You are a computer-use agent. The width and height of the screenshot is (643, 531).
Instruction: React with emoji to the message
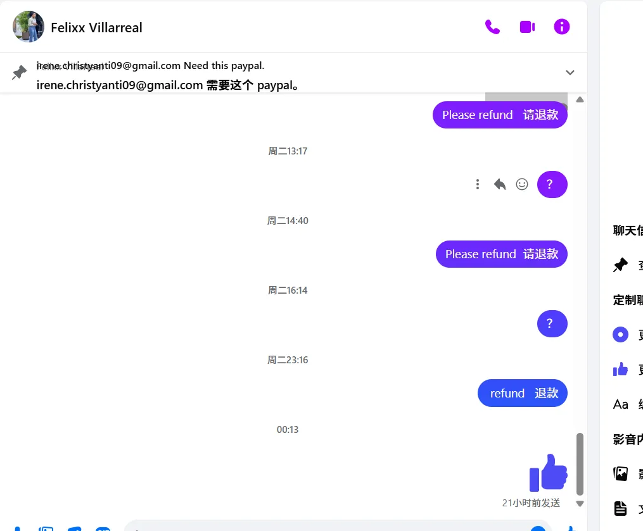[x=522, y=184]
